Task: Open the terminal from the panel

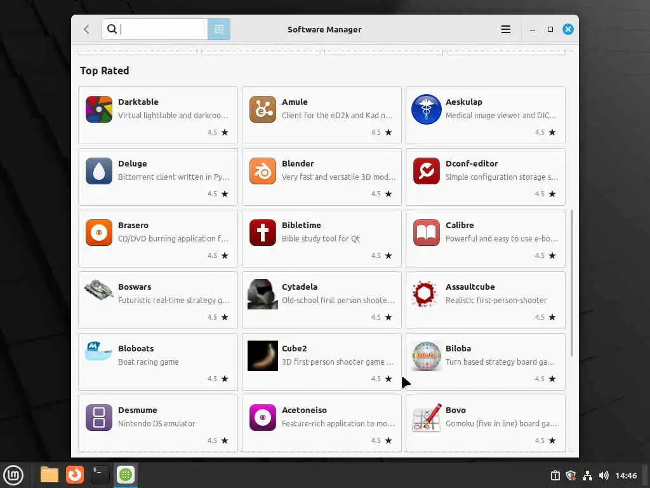Action: pyautogui.click(x=100, y=475)
